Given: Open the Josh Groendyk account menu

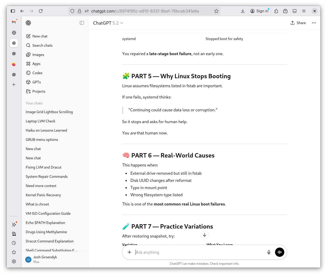Looking at the screenshot, I should 45,259.
